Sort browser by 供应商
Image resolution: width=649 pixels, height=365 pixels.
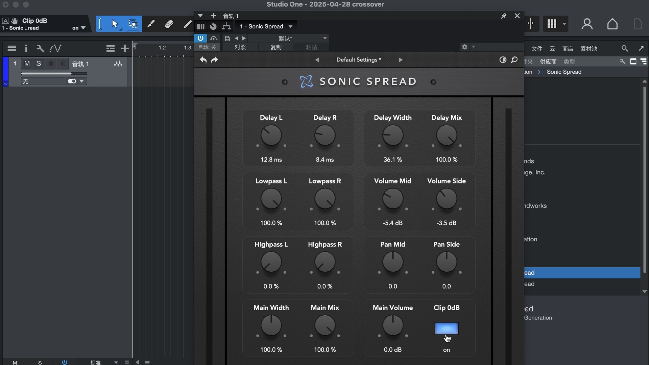tap(548, 62)
